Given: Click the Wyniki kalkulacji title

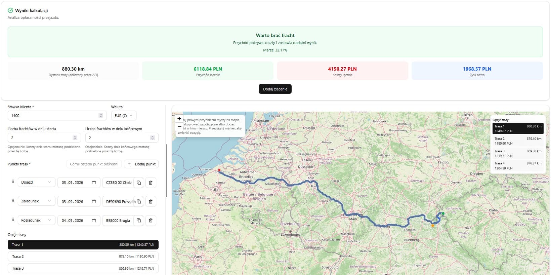Looking at the screenshot, I should 32,11.
